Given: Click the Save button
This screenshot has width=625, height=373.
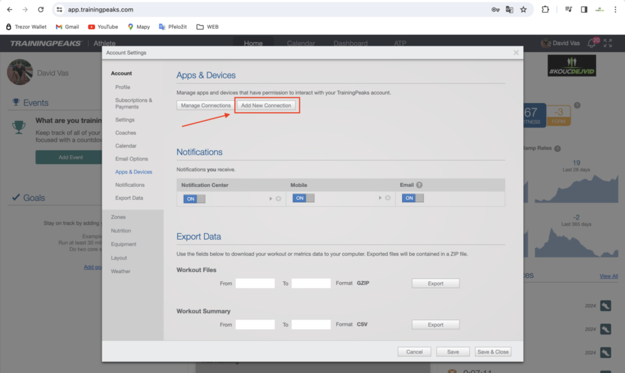Looking at the screenshot, I should point(453,352).
